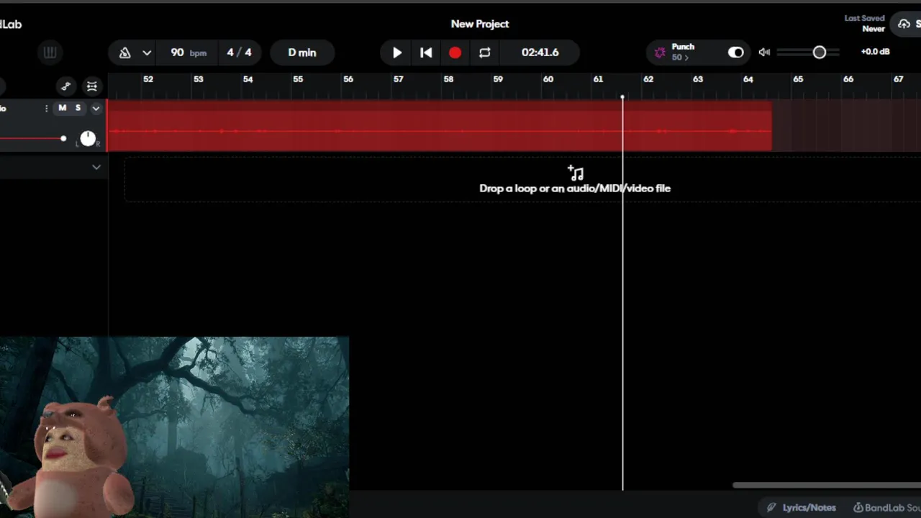The image size is (921, 518).
Task: Return to start with the skip-back button
Action: tap(426, 53)
